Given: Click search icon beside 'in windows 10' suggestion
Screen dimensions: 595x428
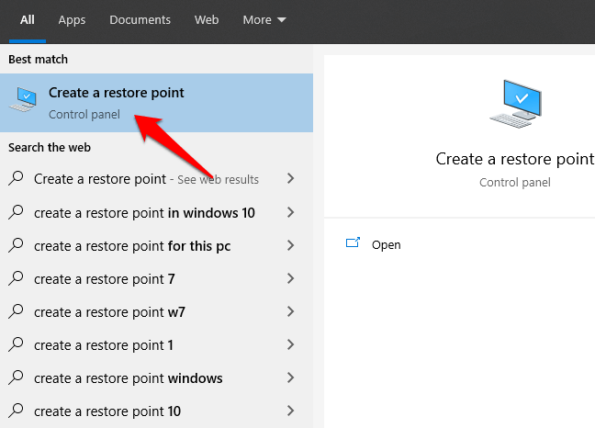Looking at the screenshot, I should (16, 212).
